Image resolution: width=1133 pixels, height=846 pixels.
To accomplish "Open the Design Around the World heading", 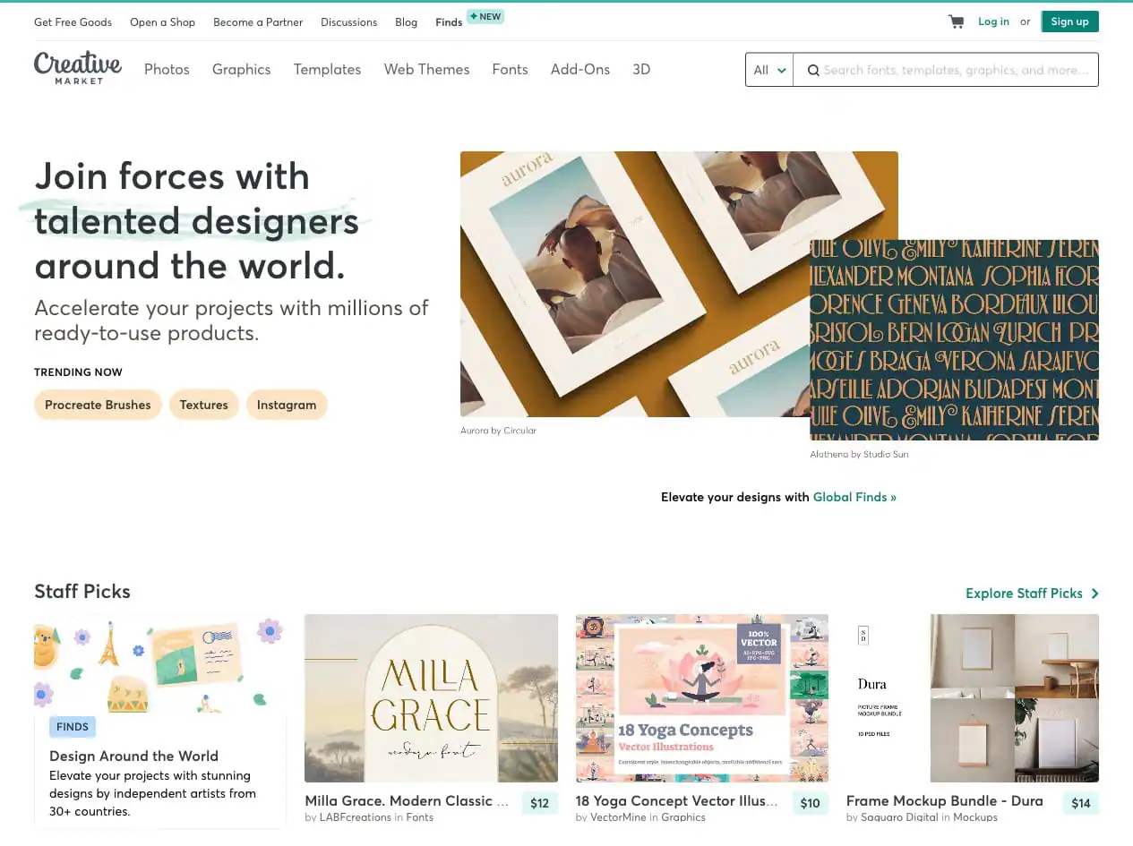I will 133,756.
